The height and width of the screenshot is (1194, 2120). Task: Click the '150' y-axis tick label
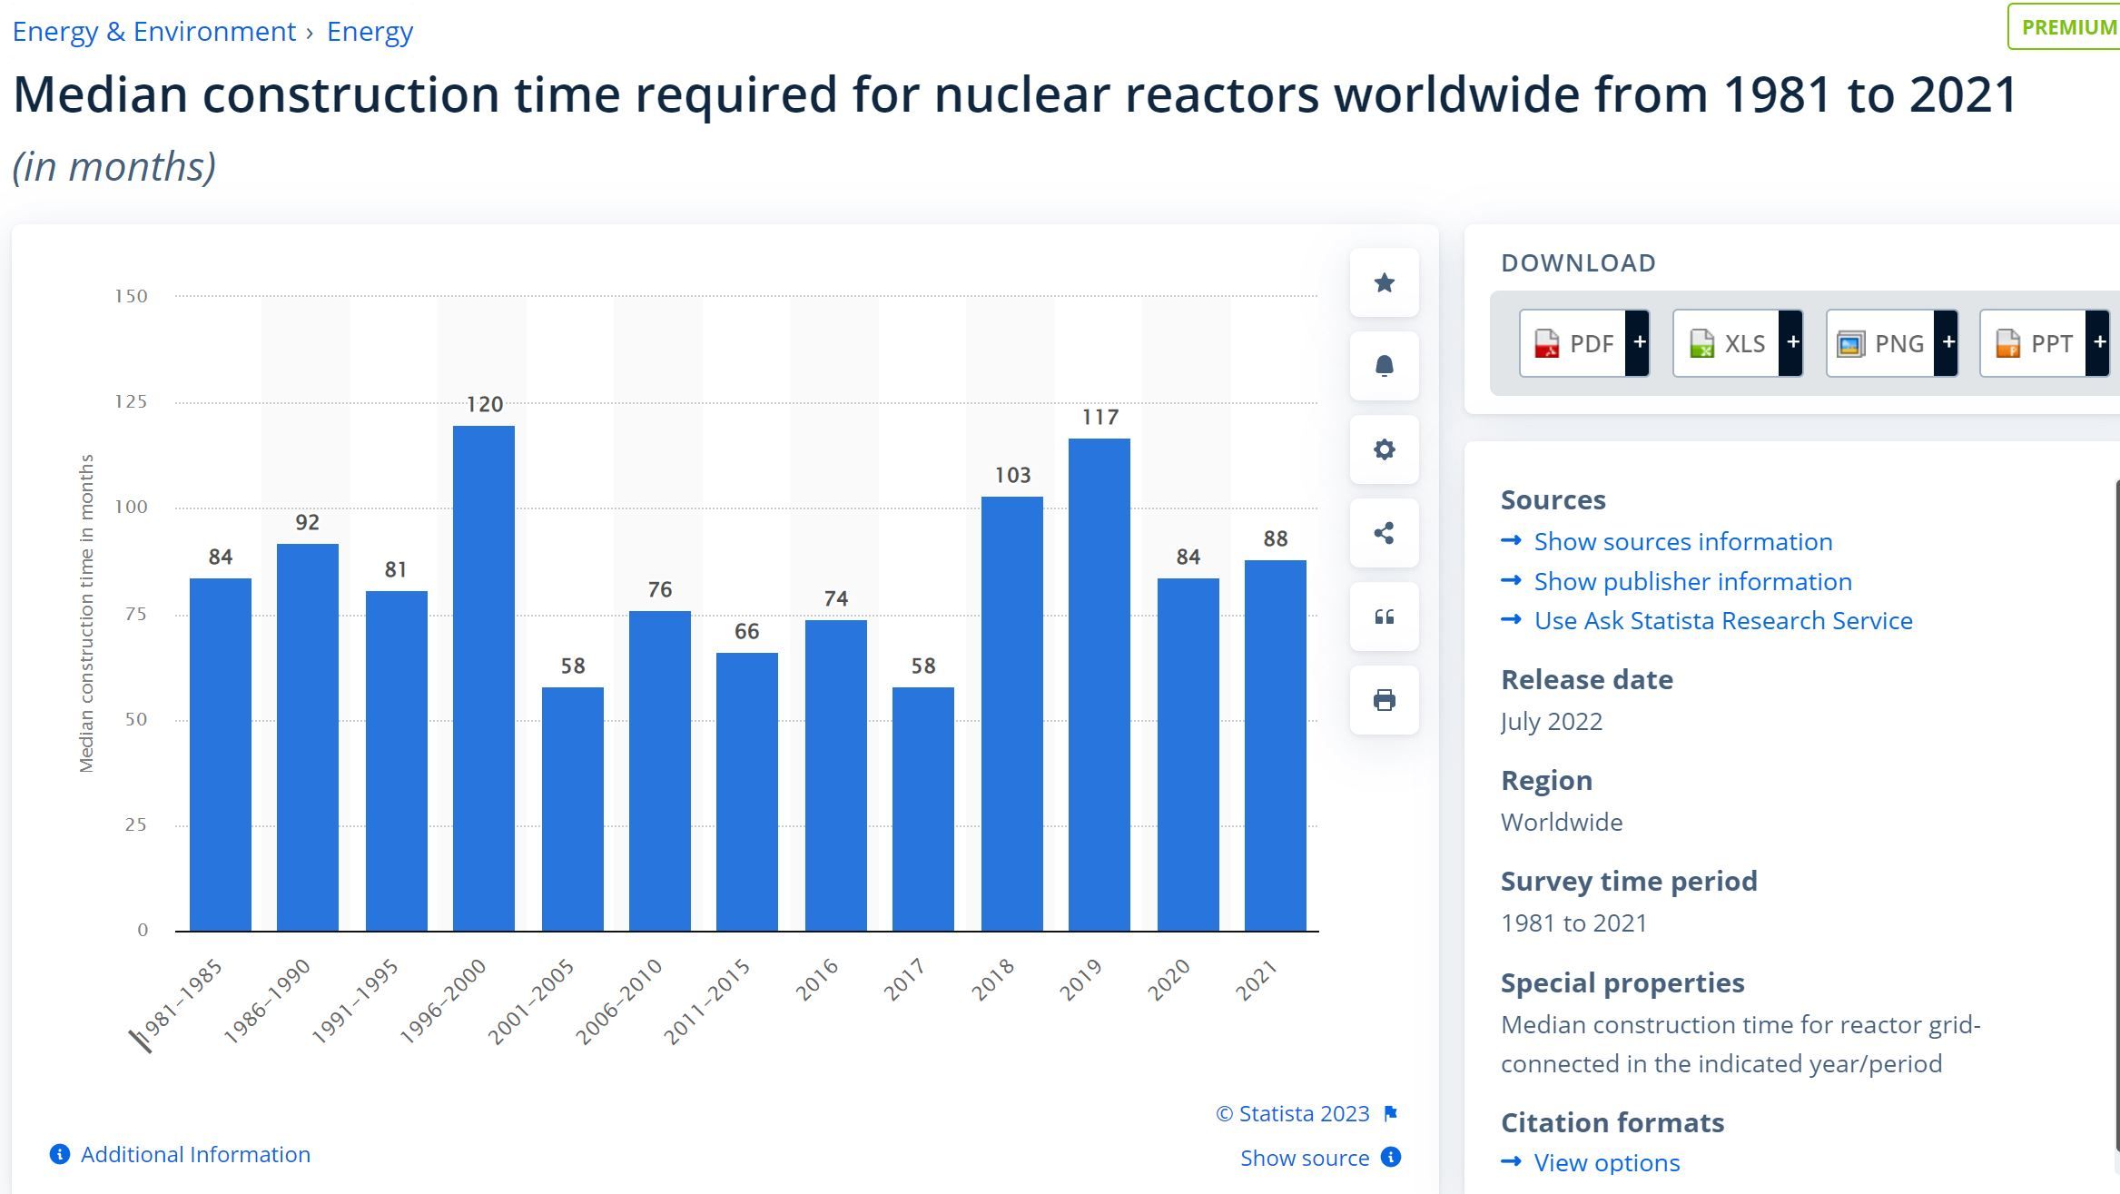click(x=131, y=296)
